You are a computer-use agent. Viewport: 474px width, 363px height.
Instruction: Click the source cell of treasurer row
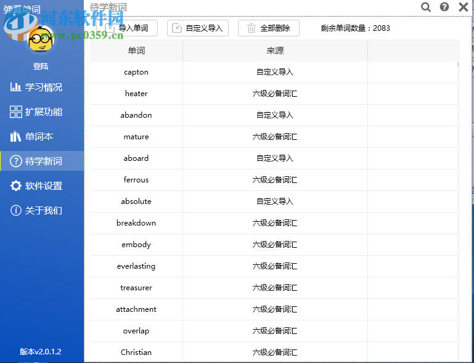(275, 287)
